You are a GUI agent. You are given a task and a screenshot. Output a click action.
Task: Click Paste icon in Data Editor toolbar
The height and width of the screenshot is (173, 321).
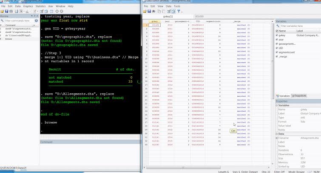click(163, 11)
